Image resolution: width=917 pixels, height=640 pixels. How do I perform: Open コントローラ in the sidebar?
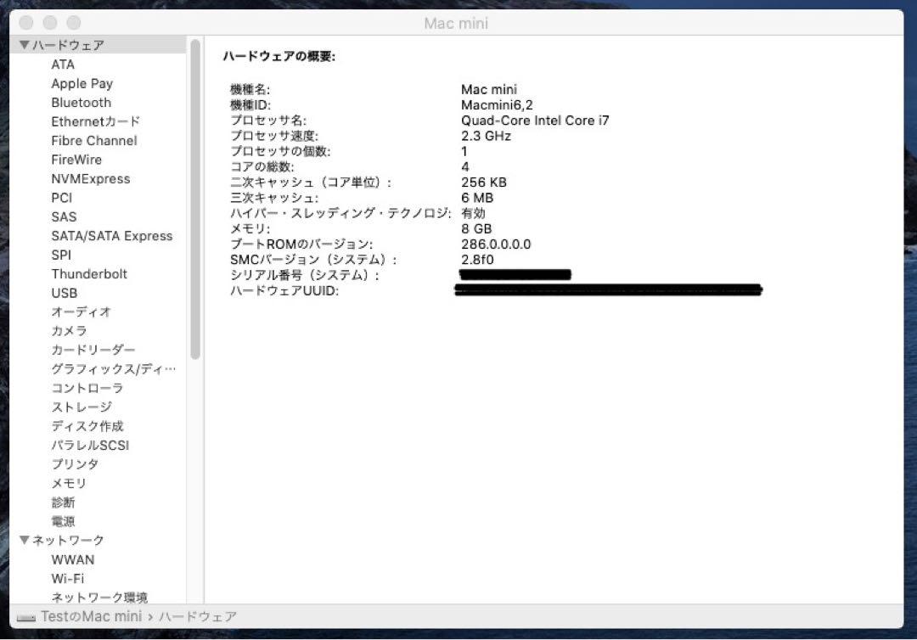87,388
